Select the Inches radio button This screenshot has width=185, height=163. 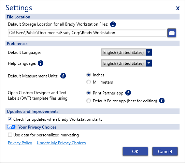(x=89, y=75)
